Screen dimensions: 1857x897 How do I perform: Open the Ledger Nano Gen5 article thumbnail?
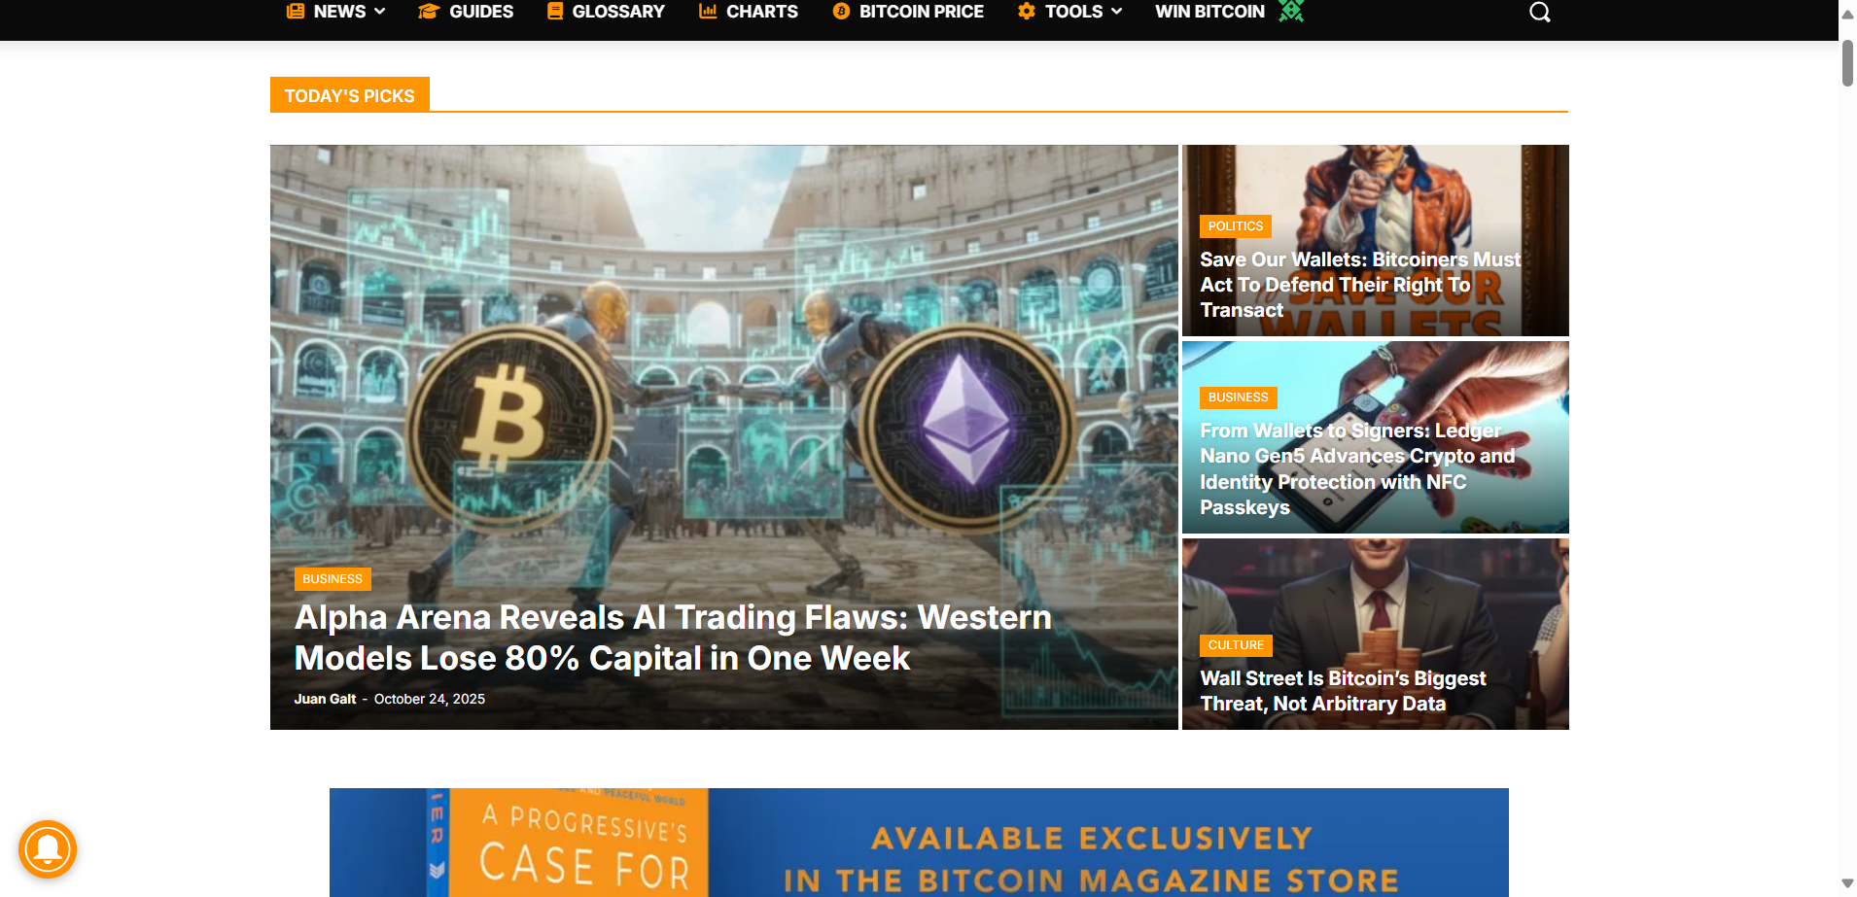pyautogui.click(x=1376, y=437)
